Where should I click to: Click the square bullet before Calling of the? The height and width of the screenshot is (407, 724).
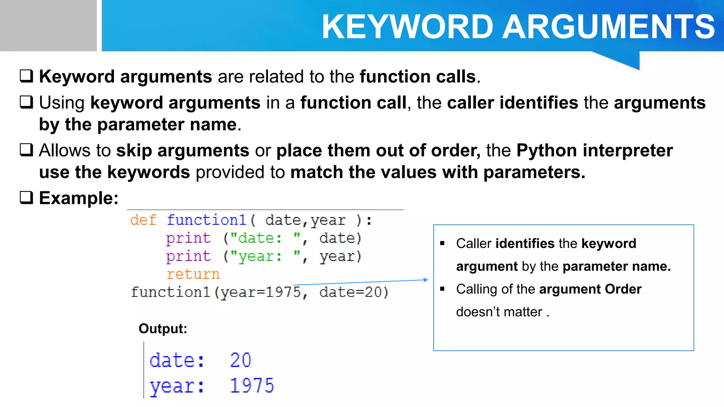point(442,289)
